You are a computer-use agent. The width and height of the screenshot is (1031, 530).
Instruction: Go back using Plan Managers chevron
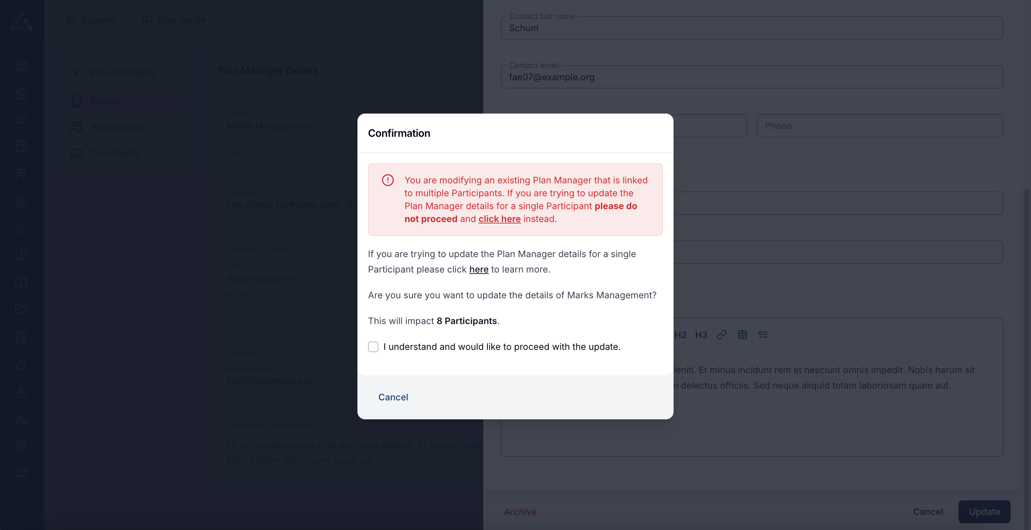pyautogui.click(x=77, y=73)
